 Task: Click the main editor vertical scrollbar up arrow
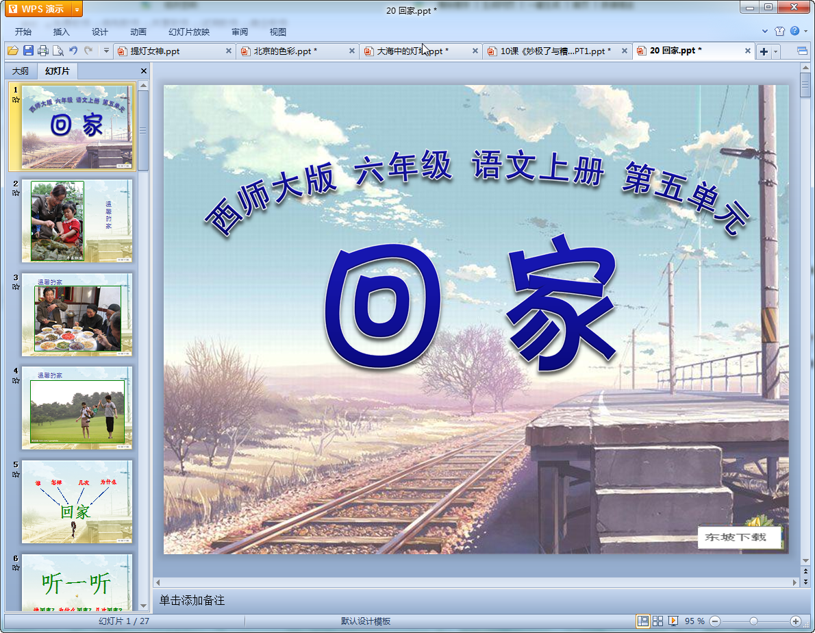click(x=805, y=68)
